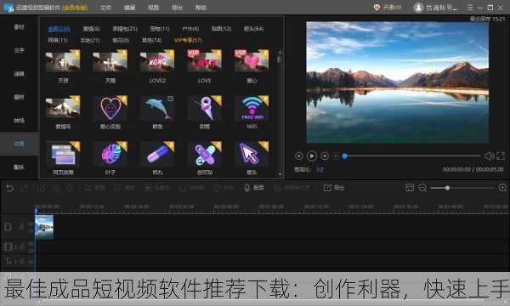The image size is (510, 306).
Task: Select the purple leaf sticker
Action: coord(110,154)
